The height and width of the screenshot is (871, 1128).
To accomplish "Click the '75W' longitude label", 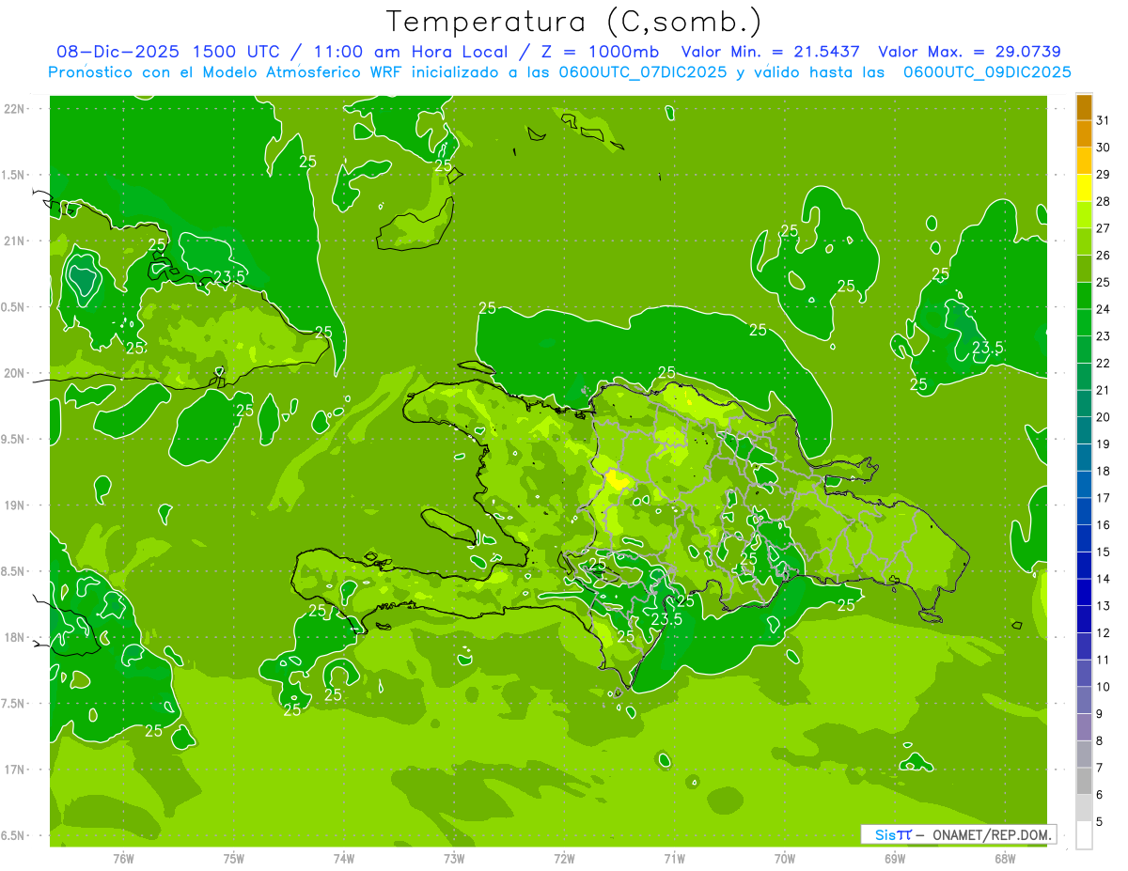I will [x=233, y=859].
